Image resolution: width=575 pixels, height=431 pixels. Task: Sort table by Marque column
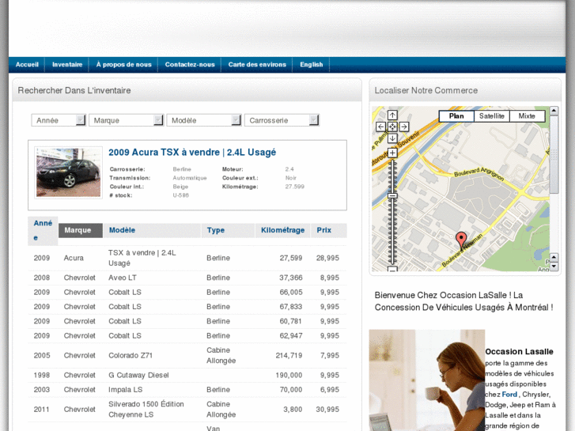(81, 230)
